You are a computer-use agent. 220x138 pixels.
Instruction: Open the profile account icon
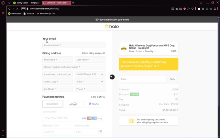207,9
